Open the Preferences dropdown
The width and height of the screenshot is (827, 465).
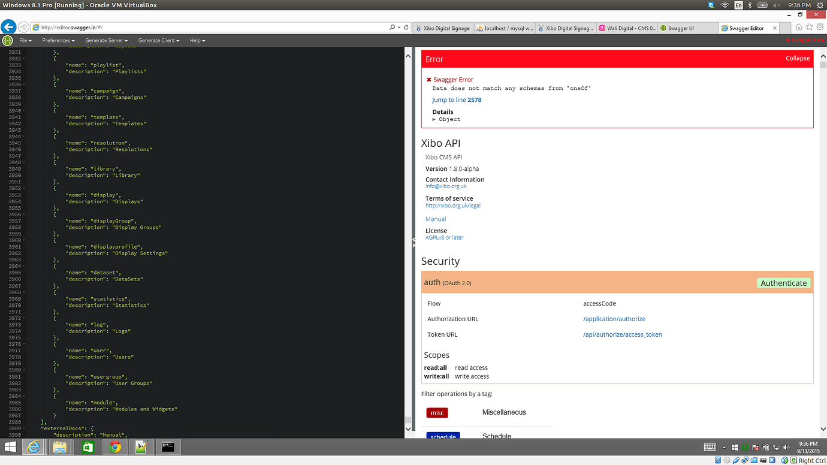click(58, 40)
